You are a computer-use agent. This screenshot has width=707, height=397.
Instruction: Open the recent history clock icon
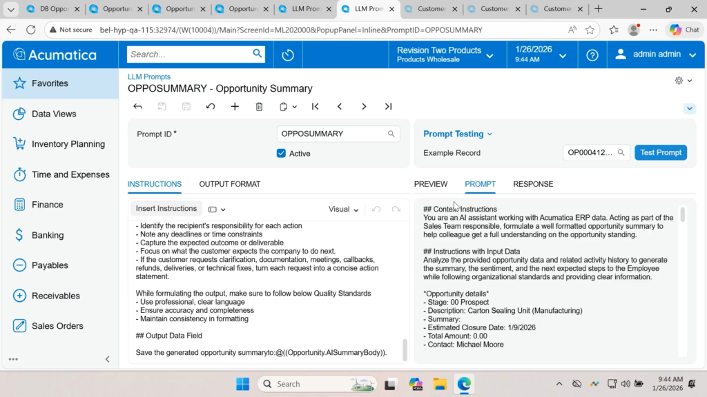coord(288,55)
